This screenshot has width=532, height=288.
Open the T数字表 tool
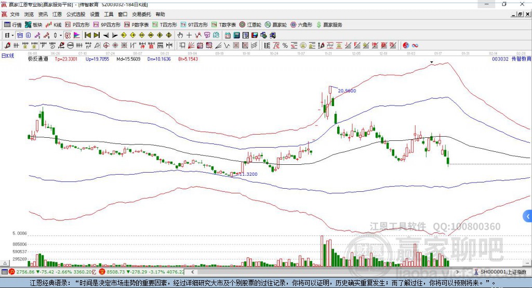[x=223, y=25]
